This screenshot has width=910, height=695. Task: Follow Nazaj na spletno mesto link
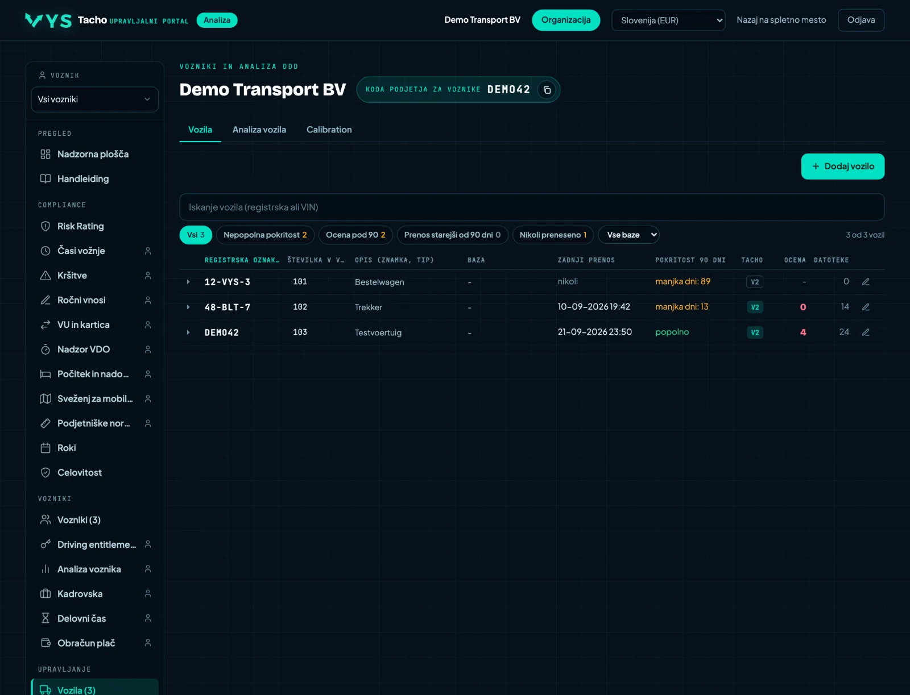coord(781,20)
